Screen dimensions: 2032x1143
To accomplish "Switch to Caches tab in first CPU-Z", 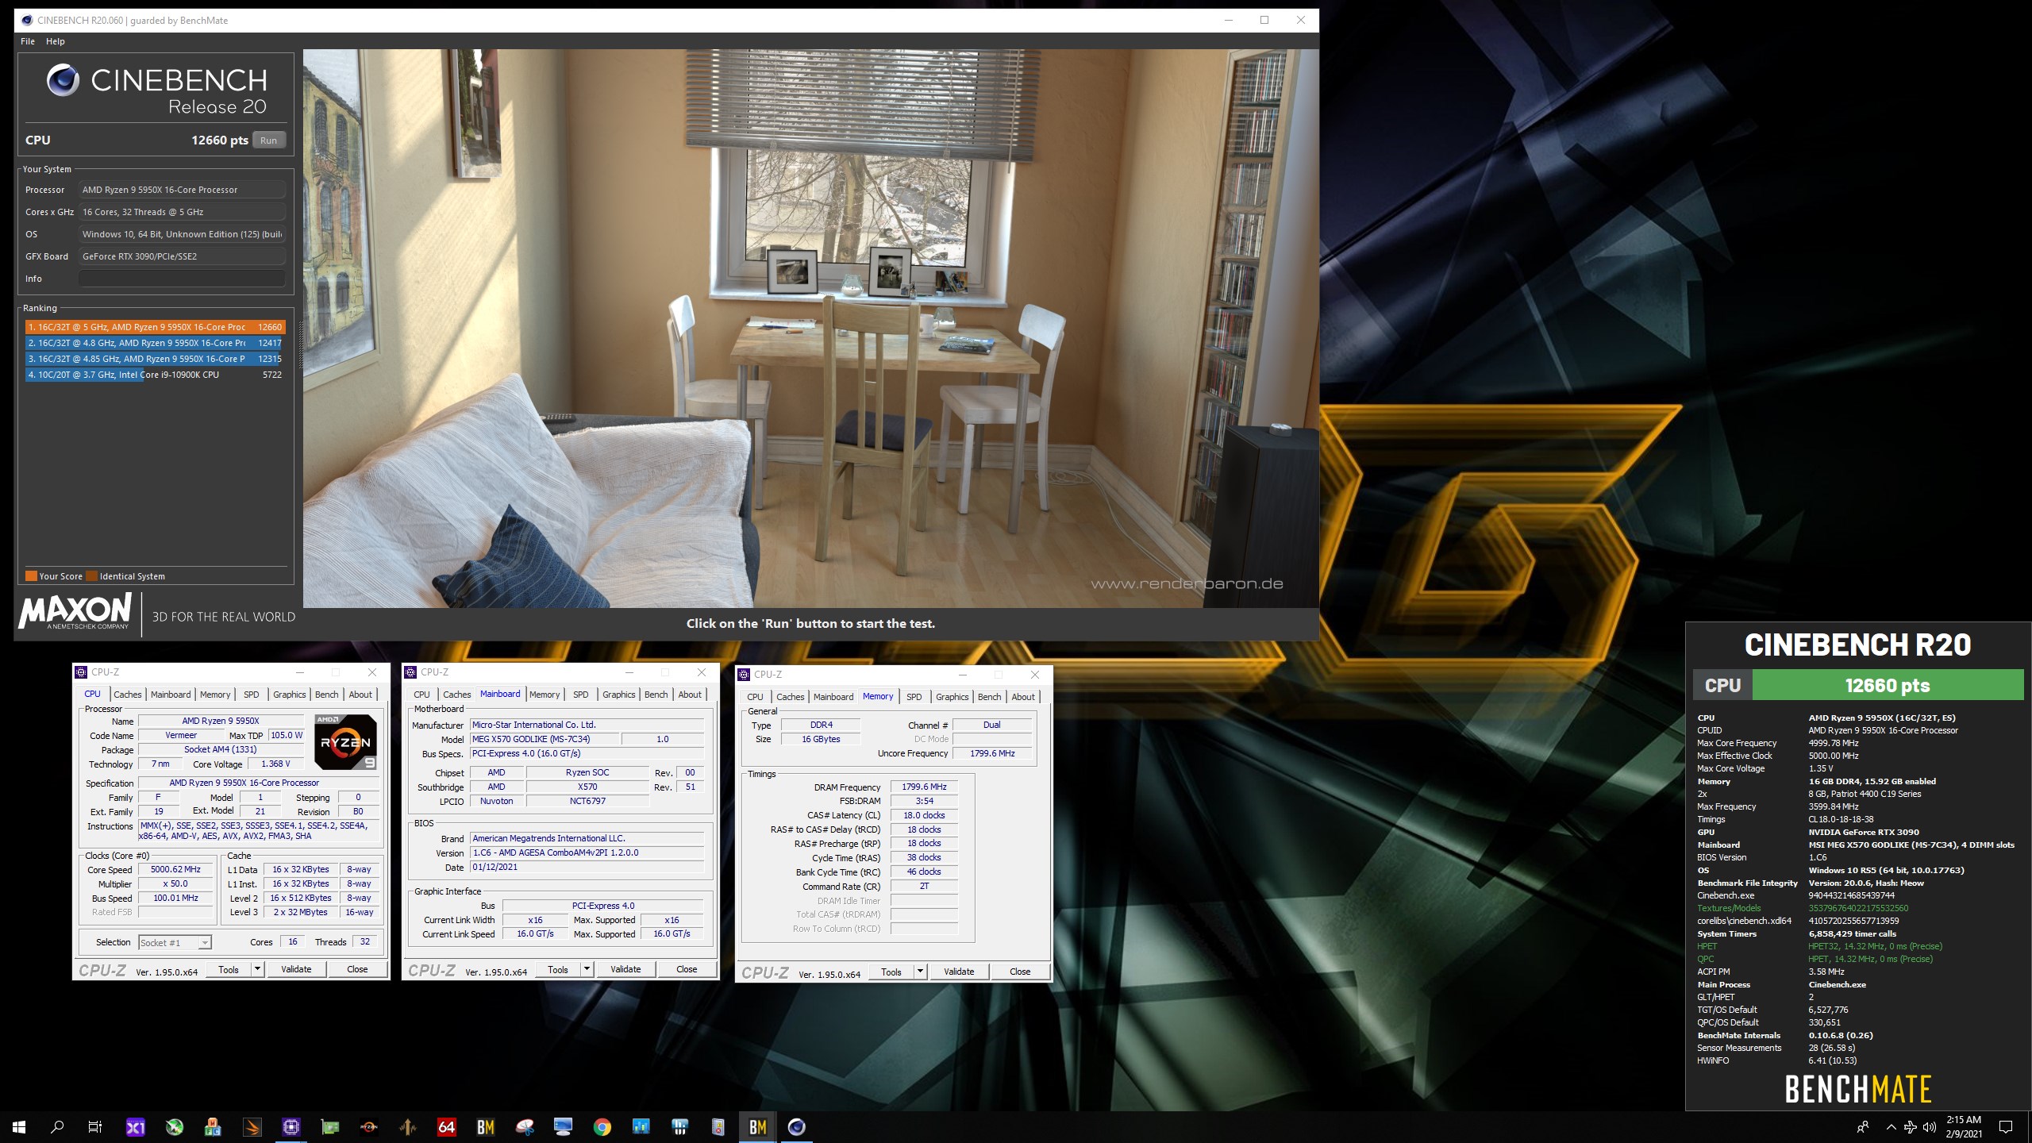I will coord(127,694).
